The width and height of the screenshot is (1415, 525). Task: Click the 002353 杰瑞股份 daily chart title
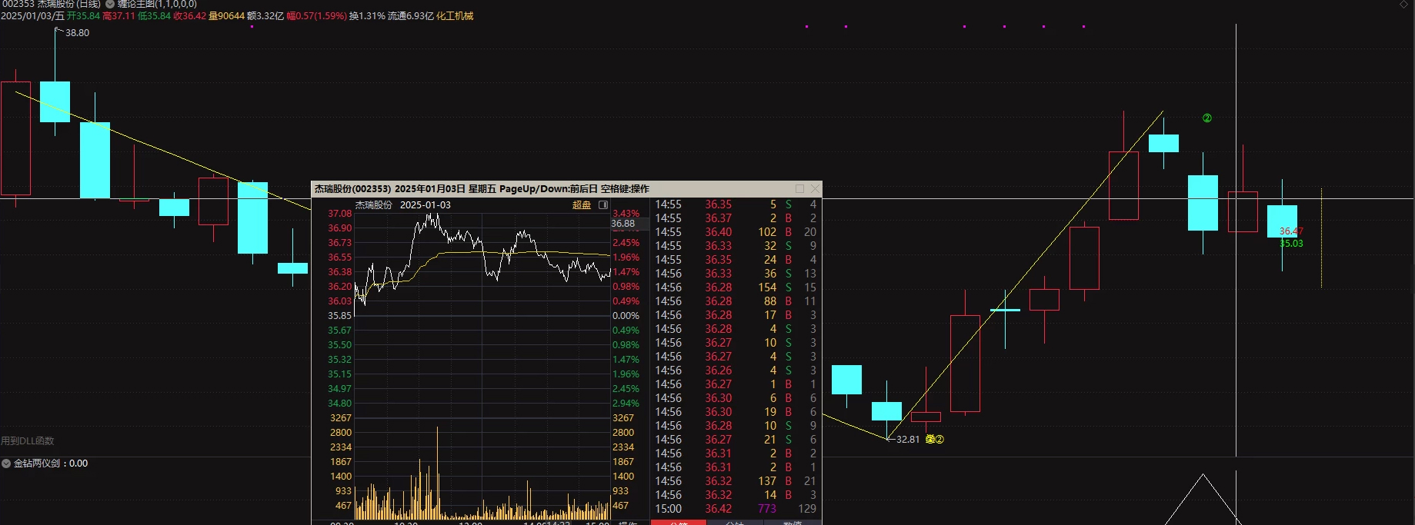[51, 4]
